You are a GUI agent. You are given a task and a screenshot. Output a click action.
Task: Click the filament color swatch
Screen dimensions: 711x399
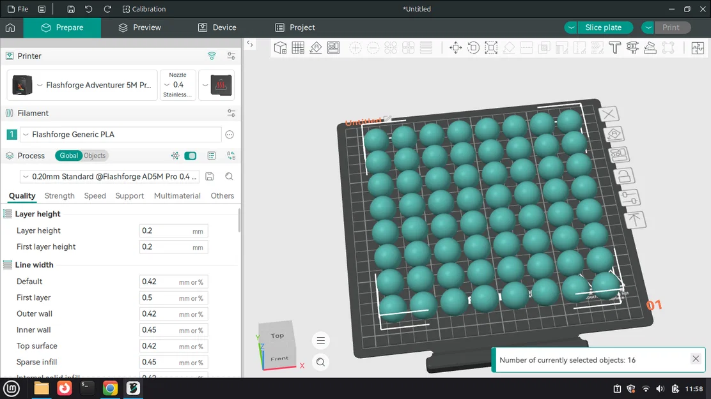click(x=11, y=135)
